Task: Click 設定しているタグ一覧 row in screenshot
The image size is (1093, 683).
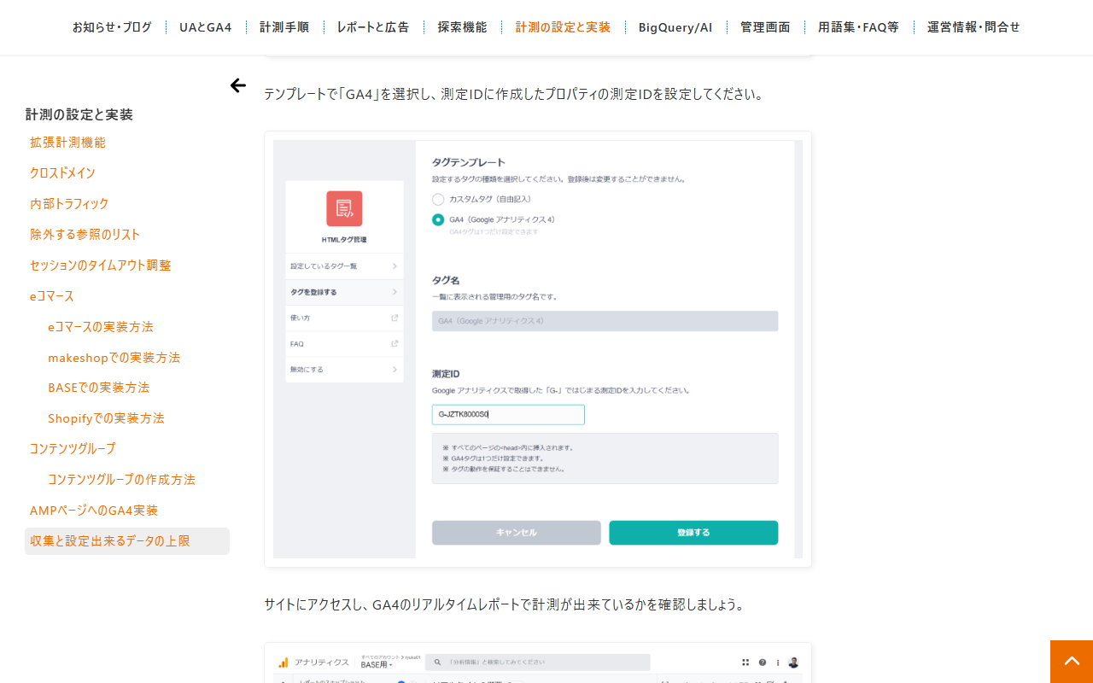Action: pyautogui.click(x=344, y=266)
